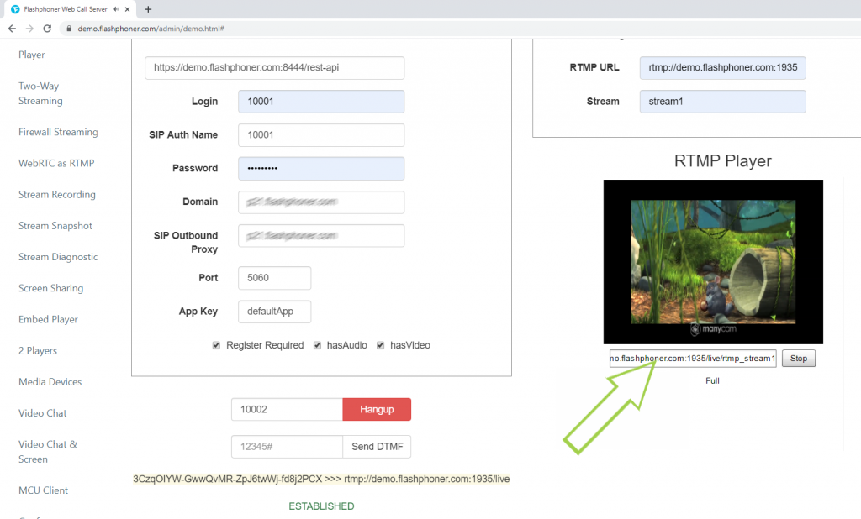Click the callee number field 10002
Screen dimensions: 861x519
pyautogui.click(x=287, y=409)
